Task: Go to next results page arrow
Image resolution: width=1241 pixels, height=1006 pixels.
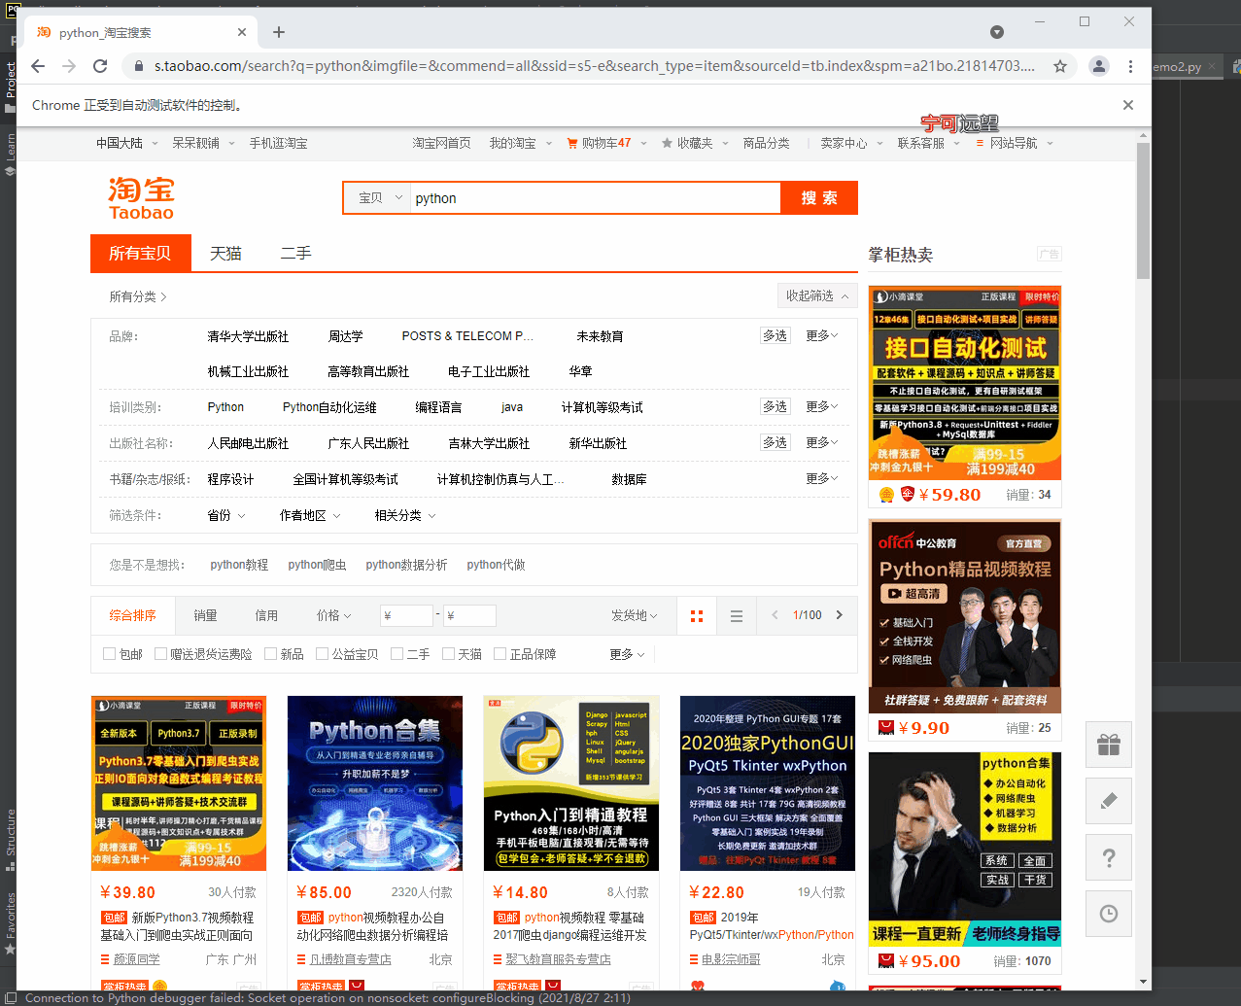Action: click(840, 615)
